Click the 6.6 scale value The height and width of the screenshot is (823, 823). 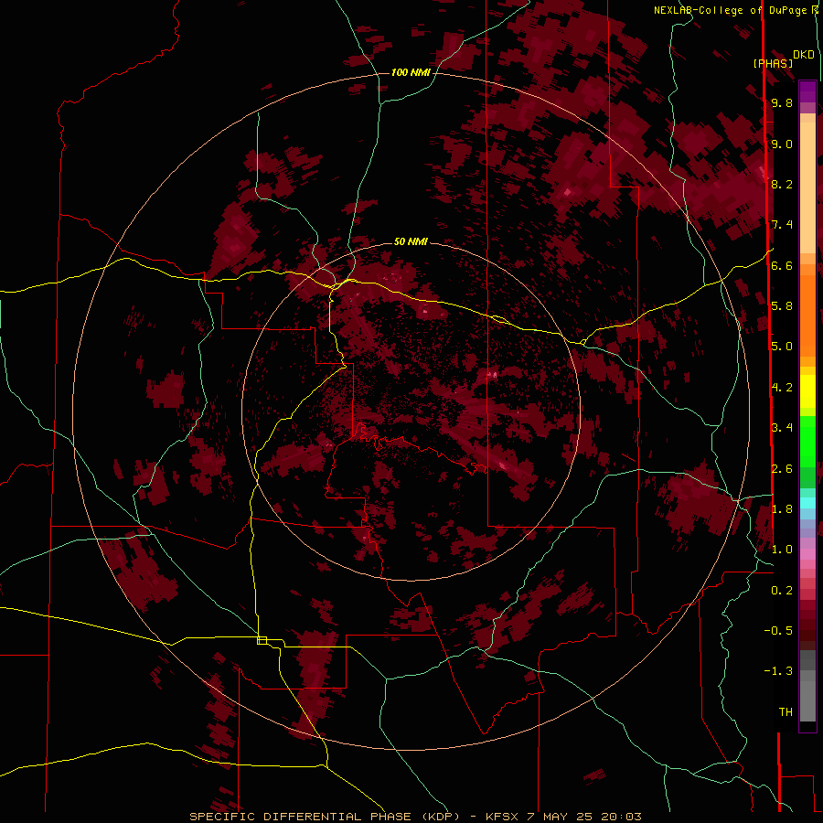coord(782,265)
